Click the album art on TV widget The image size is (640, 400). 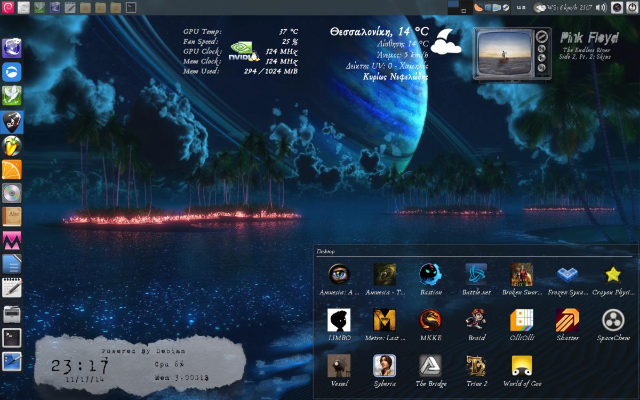pyautogui.click(x=506, y=53)
